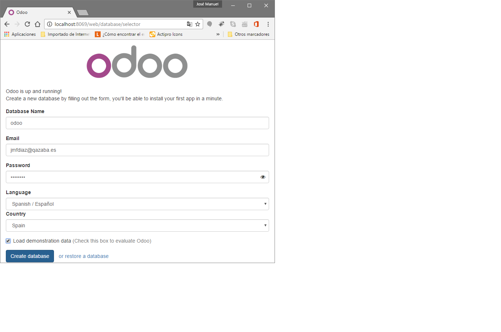Image resolution: width=501 pixels, height=332 pixels.
Task: Toggle password visibility with eye icon
Action: tap(263, 177)
